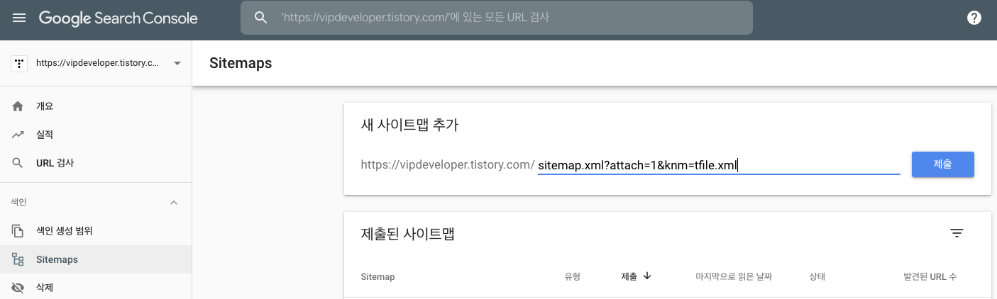Open the help question mark icon
The height and width of the screenshot is (299, 997).
click(x=974, y=18)
